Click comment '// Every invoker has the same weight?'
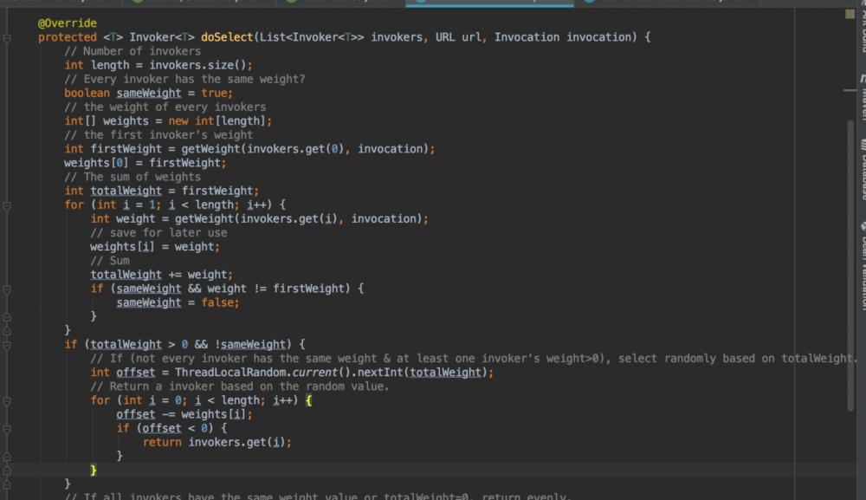 pos(184,79)
